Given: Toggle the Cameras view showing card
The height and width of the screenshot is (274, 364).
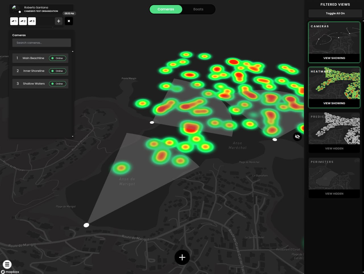Looking at the screenshot, I should tap(334, 42).
